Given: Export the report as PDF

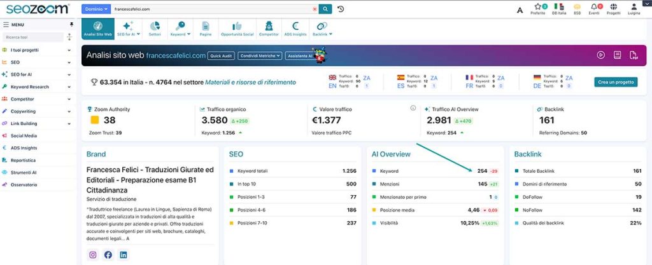Looking at the screenshot, I should click(634, 55).
